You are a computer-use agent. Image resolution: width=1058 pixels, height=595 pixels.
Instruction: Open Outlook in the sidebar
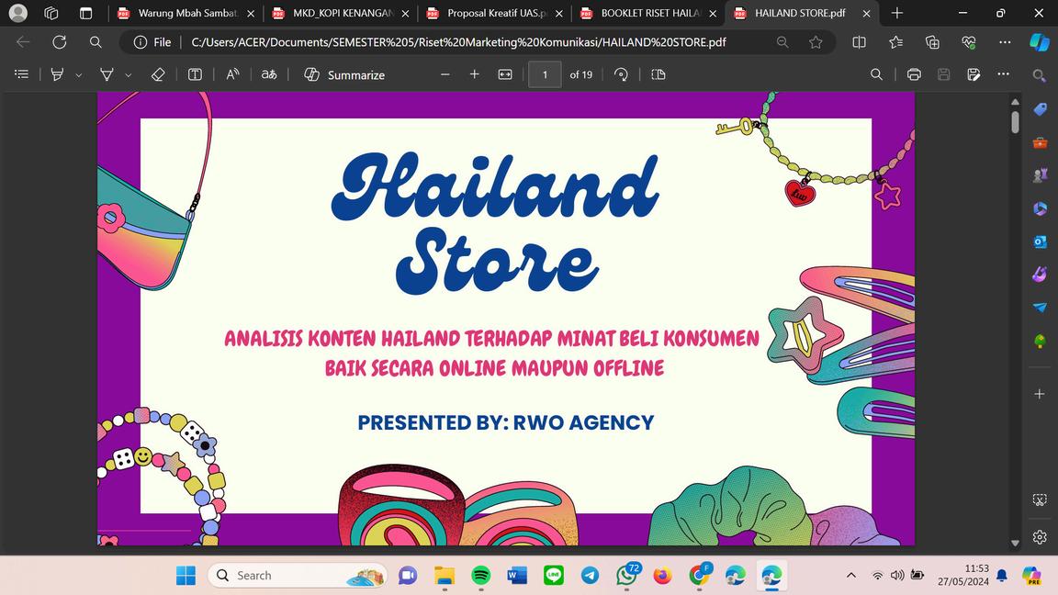[1040, 241]
